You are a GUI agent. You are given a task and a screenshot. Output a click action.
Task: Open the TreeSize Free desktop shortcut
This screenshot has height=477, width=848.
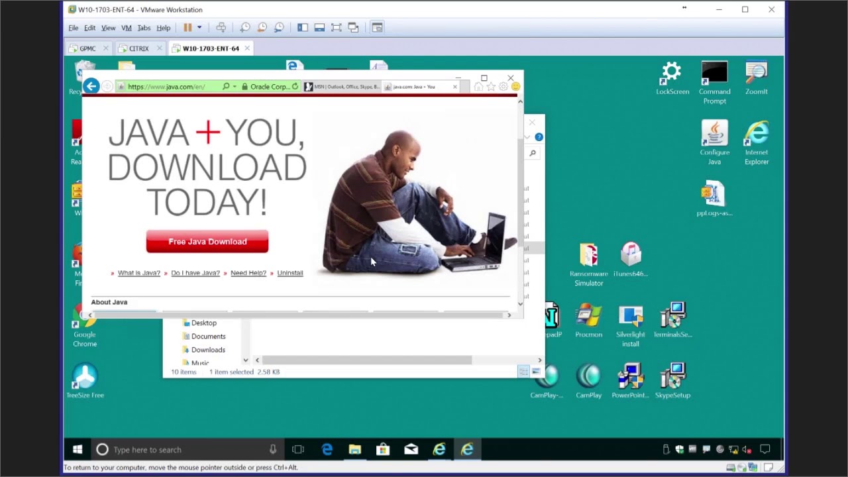(x=85, y=381)
